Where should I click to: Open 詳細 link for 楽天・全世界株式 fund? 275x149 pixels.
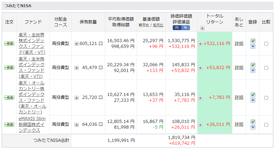(x=239, y=44)
